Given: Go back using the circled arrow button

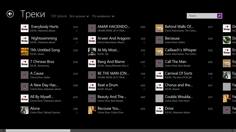Looking at the screenshot, I should coord(10,14).
